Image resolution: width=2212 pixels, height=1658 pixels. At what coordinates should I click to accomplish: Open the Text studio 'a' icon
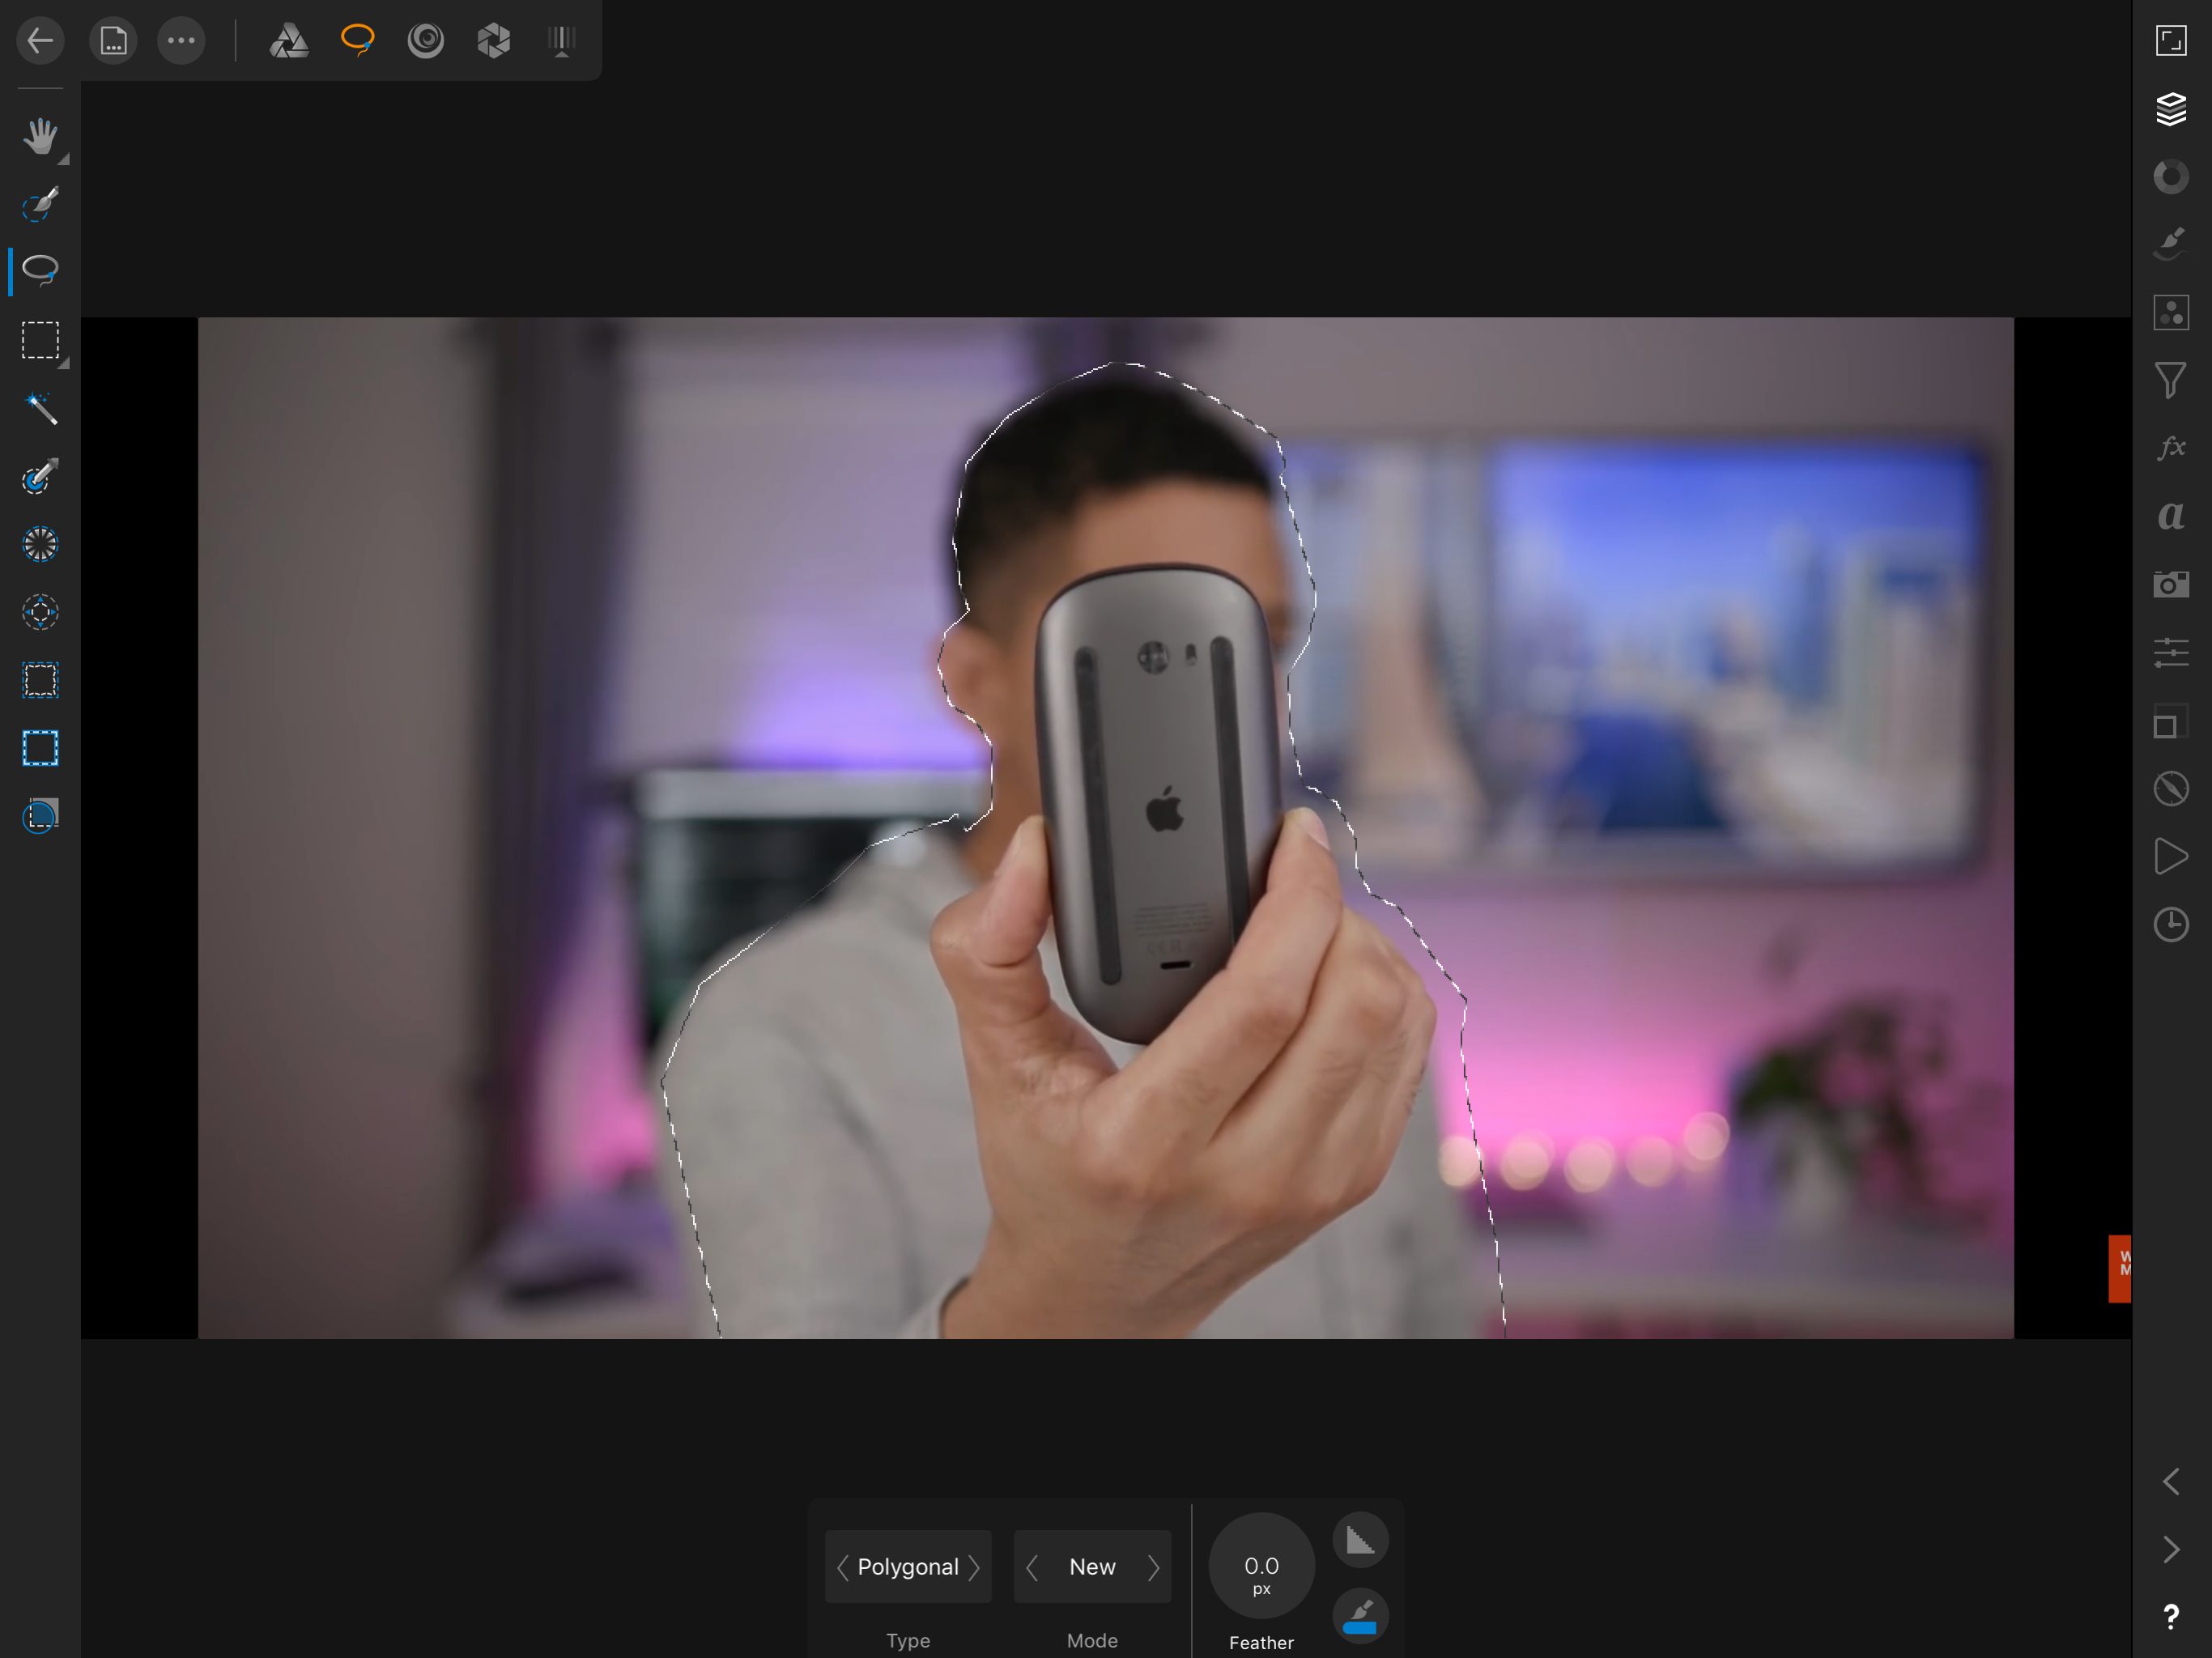(x=2171, y=516)
